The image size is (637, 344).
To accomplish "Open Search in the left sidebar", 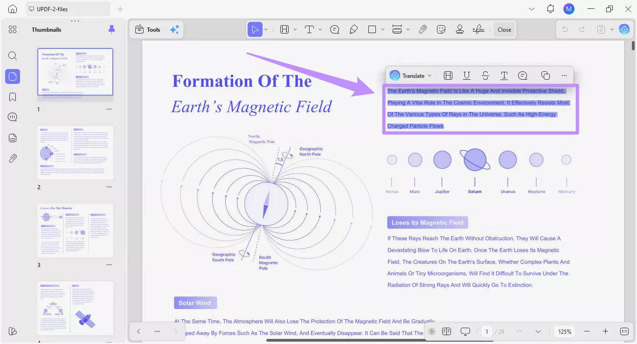I will coord(13,55).
